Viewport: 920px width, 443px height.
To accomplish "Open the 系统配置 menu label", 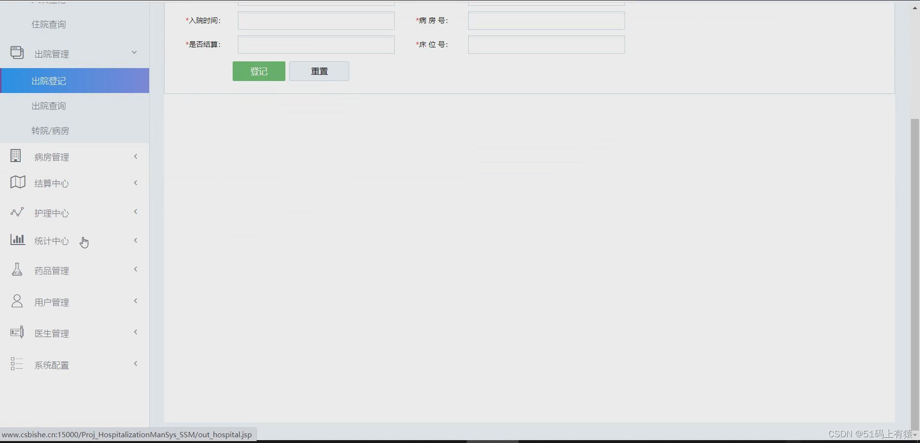I will click(52, 365).
